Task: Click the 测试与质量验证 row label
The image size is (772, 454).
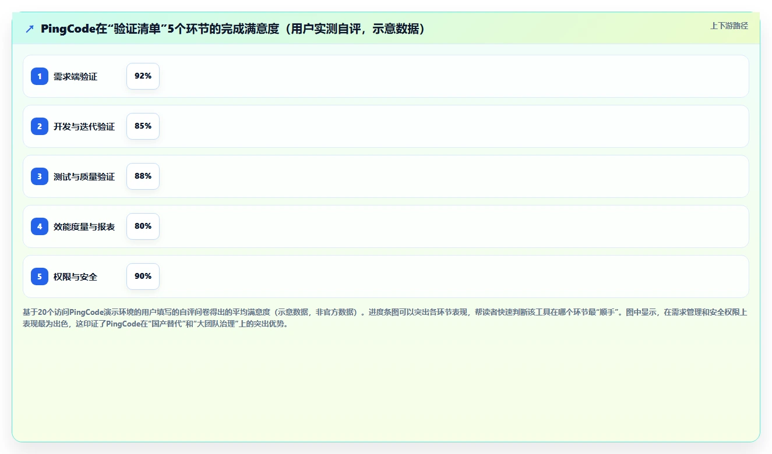Action: (x=84, y=177)
